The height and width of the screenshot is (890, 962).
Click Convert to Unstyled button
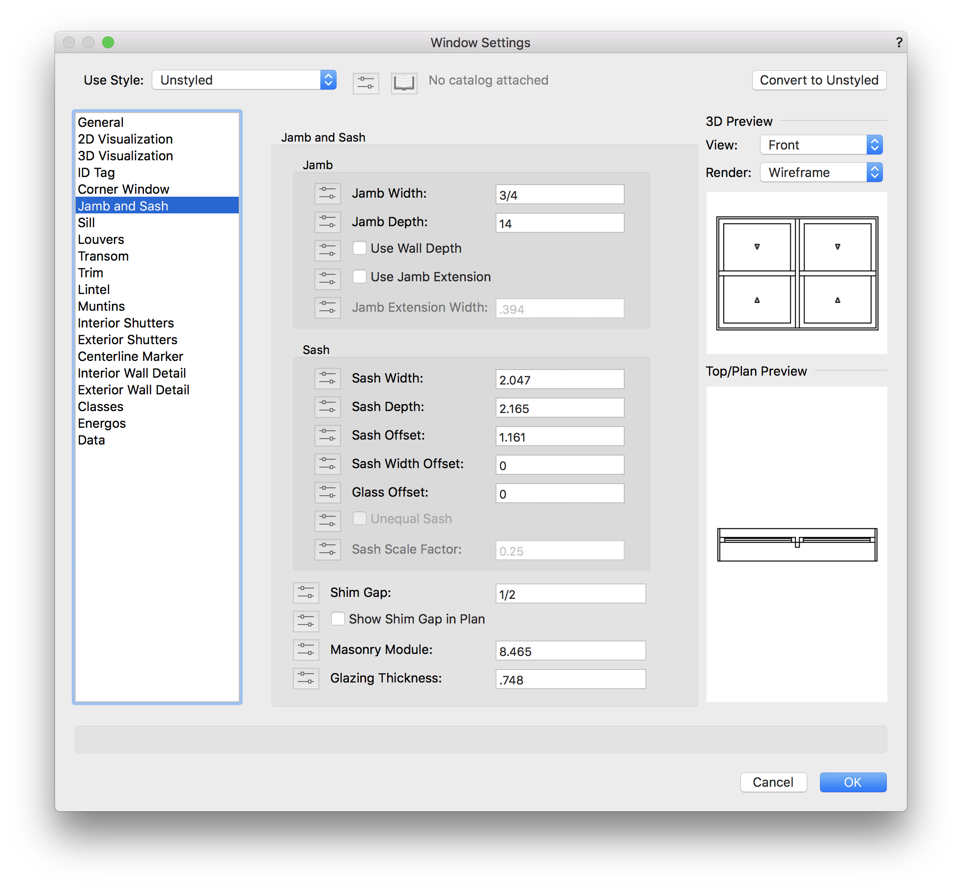click(x=819, y=80)
